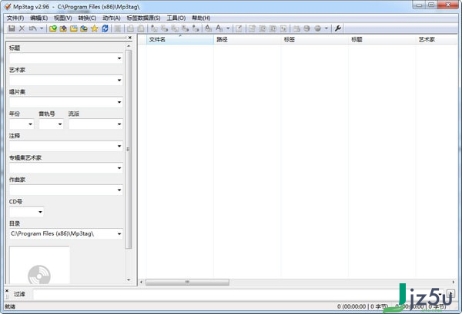462x314 pixels.
Task: Open the 编辑(E) menu
Action: point(39,18)
